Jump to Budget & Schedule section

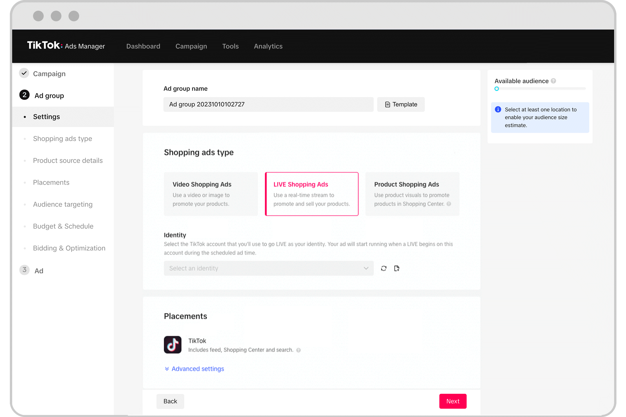[63, 226]
